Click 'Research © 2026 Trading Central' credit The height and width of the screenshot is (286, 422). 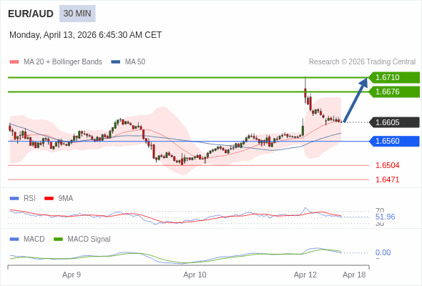point(362,62)
